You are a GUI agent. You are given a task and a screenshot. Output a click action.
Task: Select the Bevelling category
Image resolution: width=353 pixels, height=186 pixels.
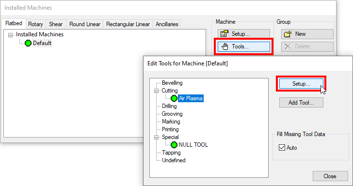tap(172, 83)
